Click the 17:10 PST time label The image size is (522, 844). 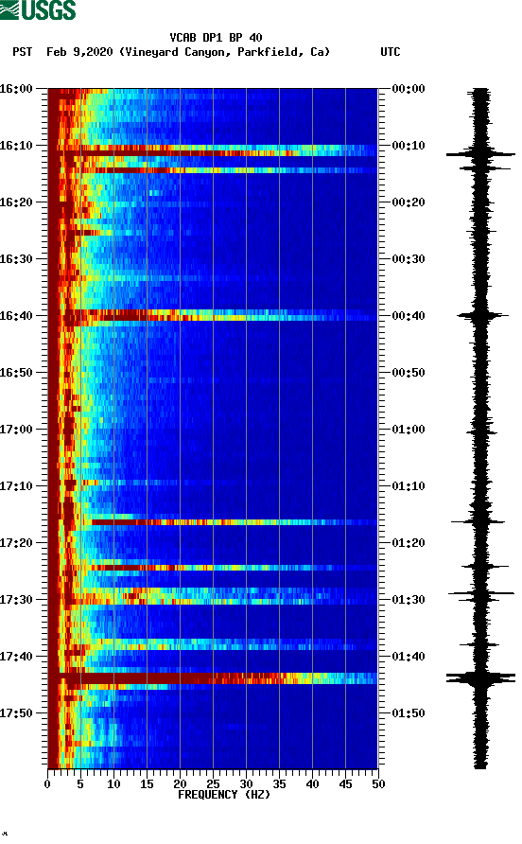point(16,486)
